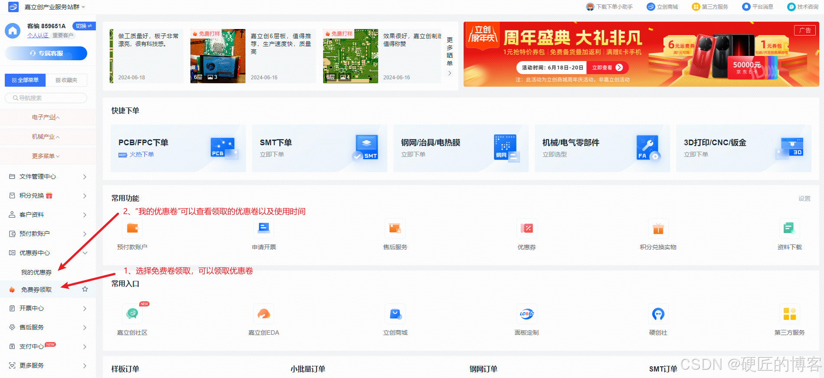Image resolution: width=824 pixels, height=378 pixels.
Task: Click the 下载下单小助手 icon in top bar
Action: [x=590, y=7]
